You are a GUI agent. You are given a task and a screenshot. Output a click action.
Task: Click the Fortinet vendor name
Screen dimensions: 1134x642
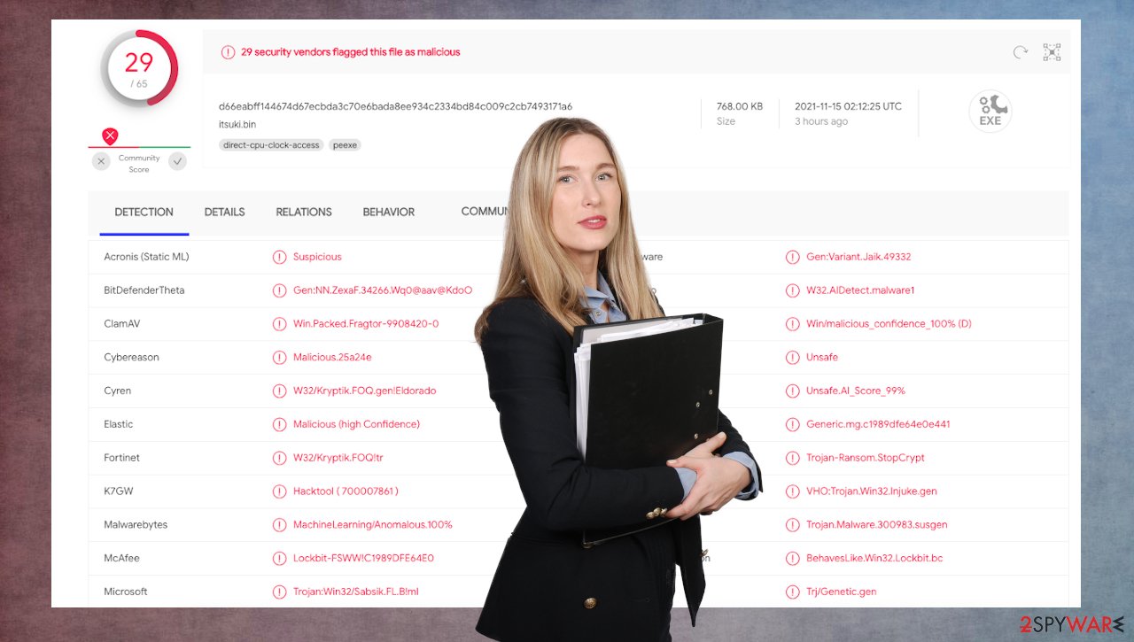coord(121,458)
